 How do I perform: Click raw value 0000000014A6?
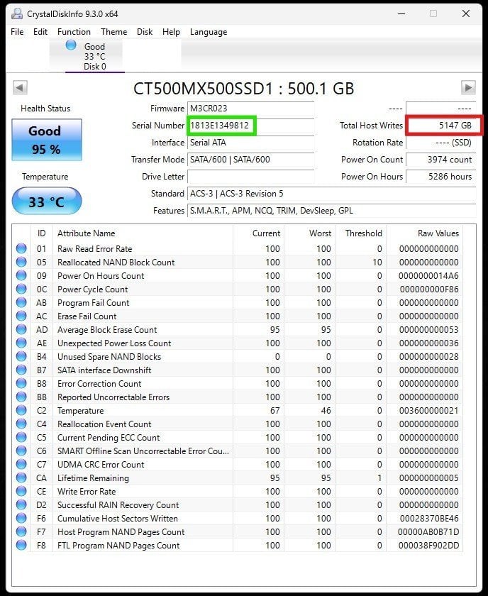click(428, 275)
